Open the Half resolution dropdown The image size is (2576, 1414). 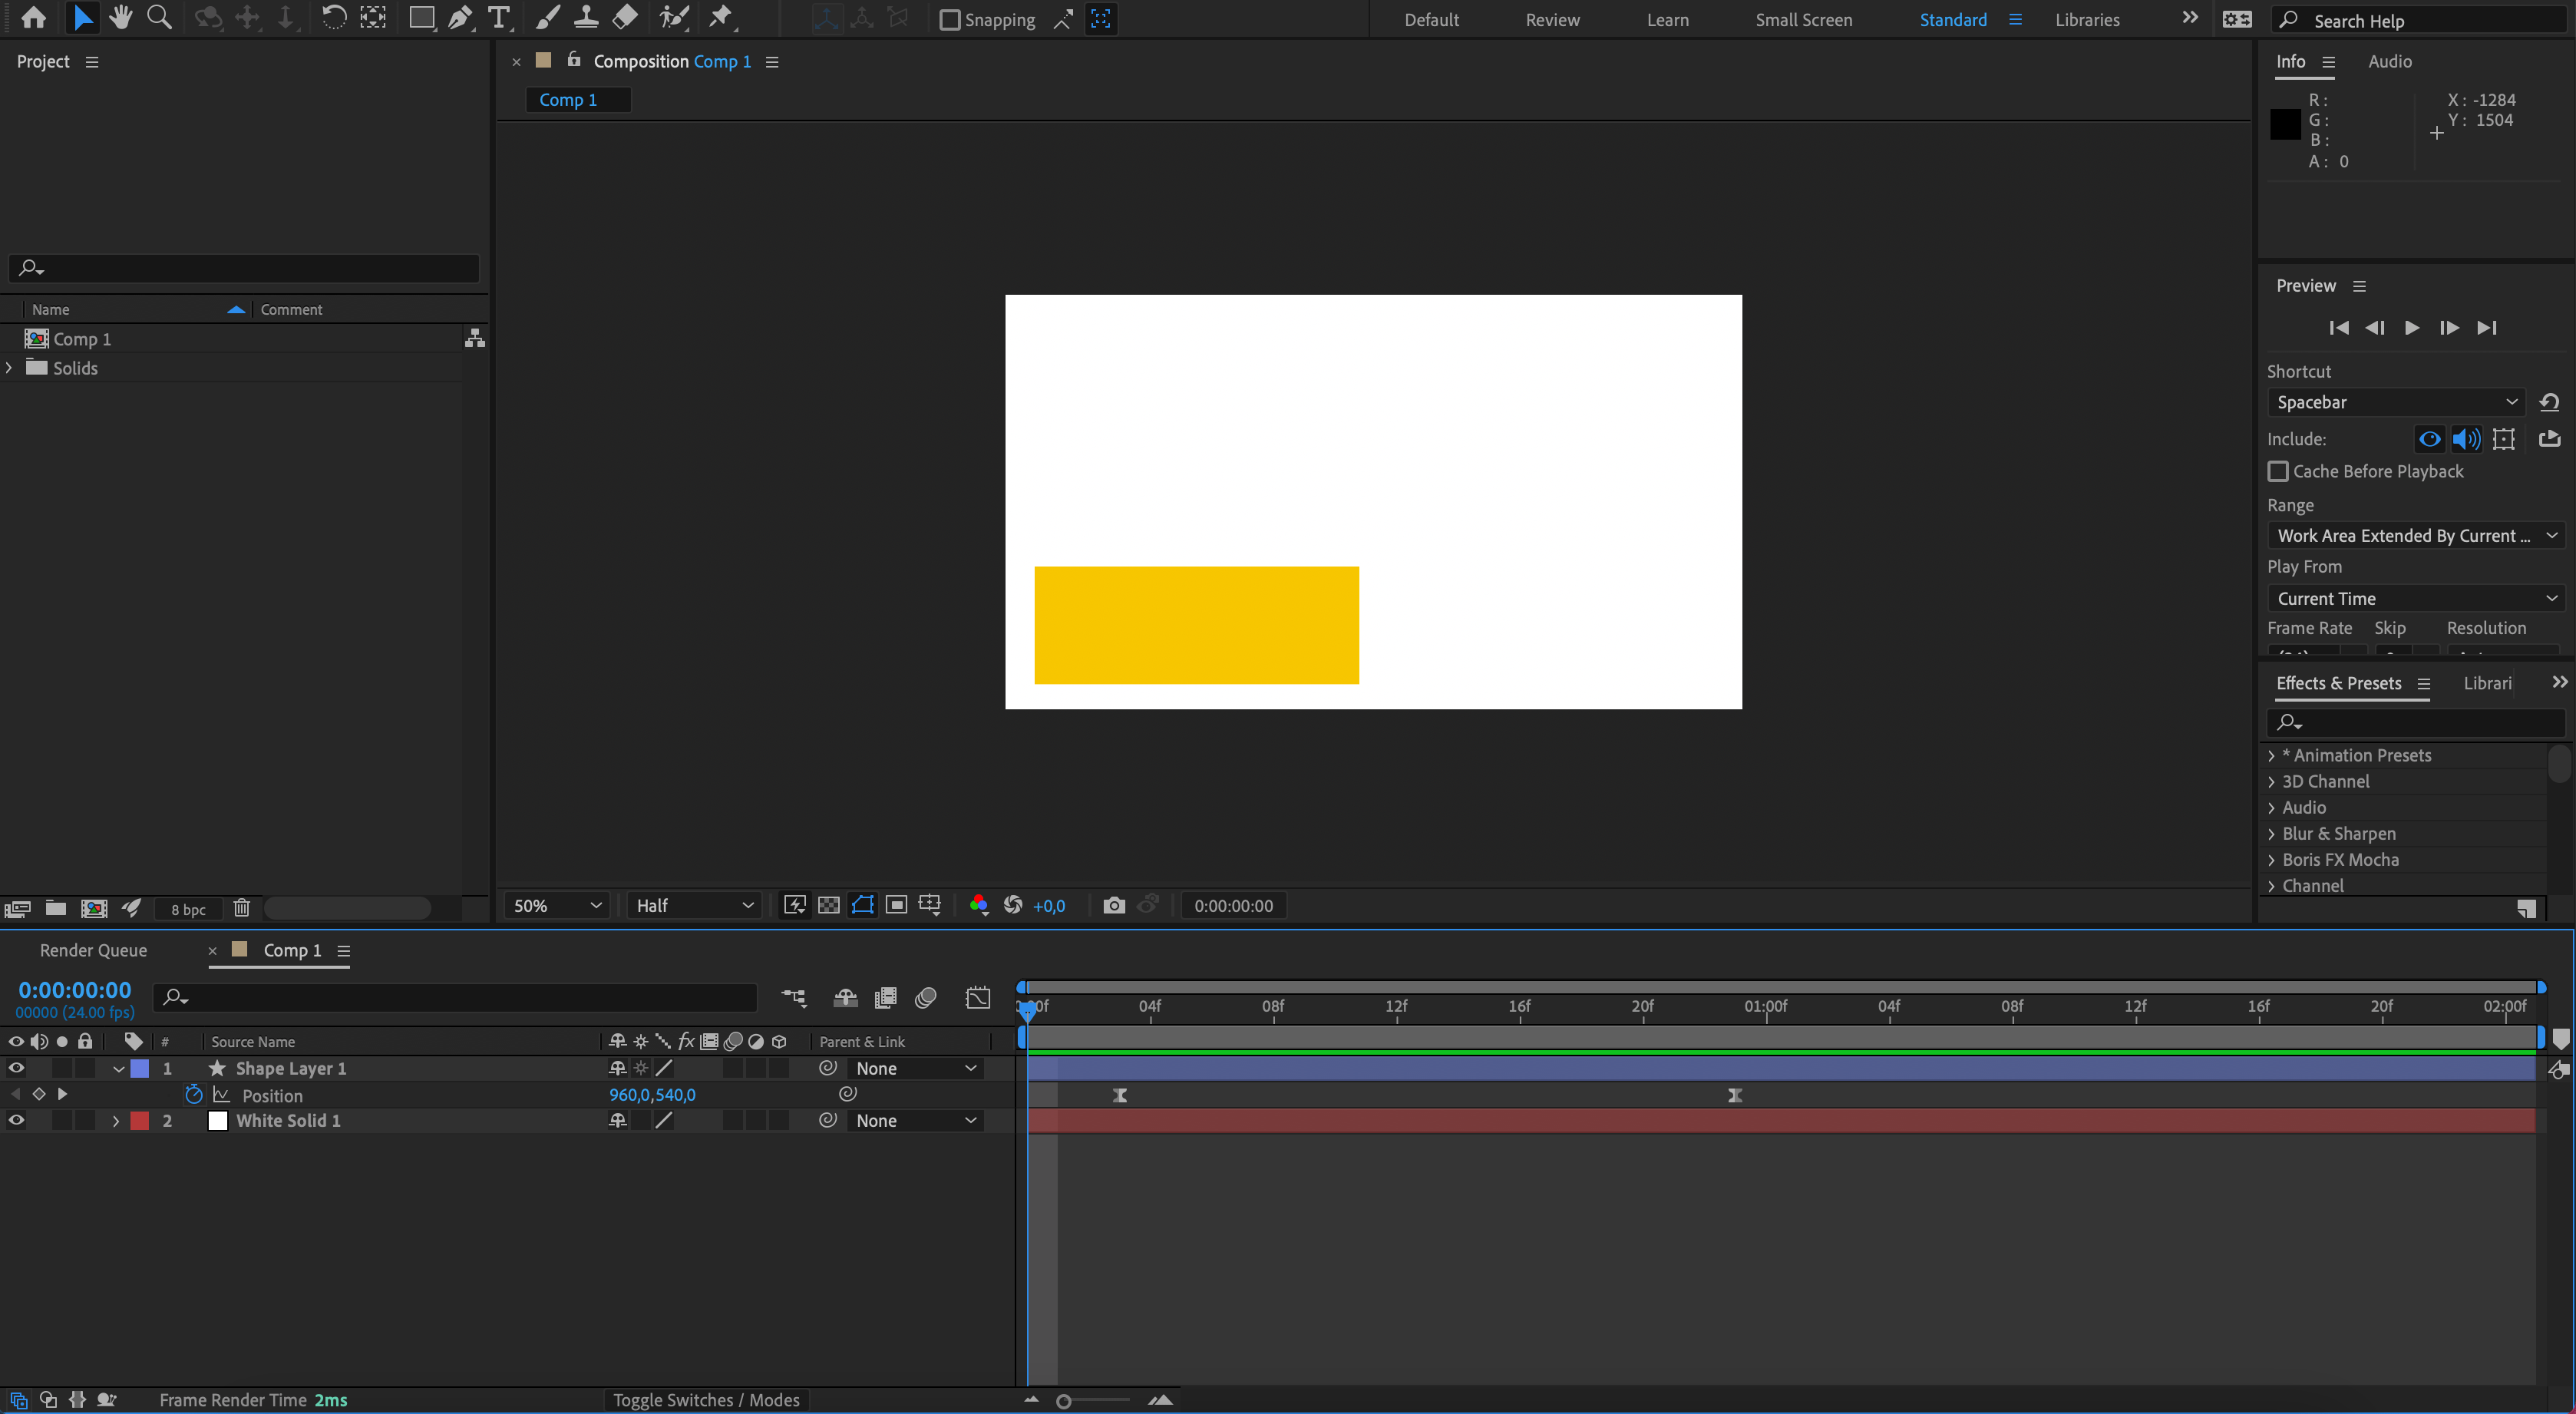click(x=693, y=905)
